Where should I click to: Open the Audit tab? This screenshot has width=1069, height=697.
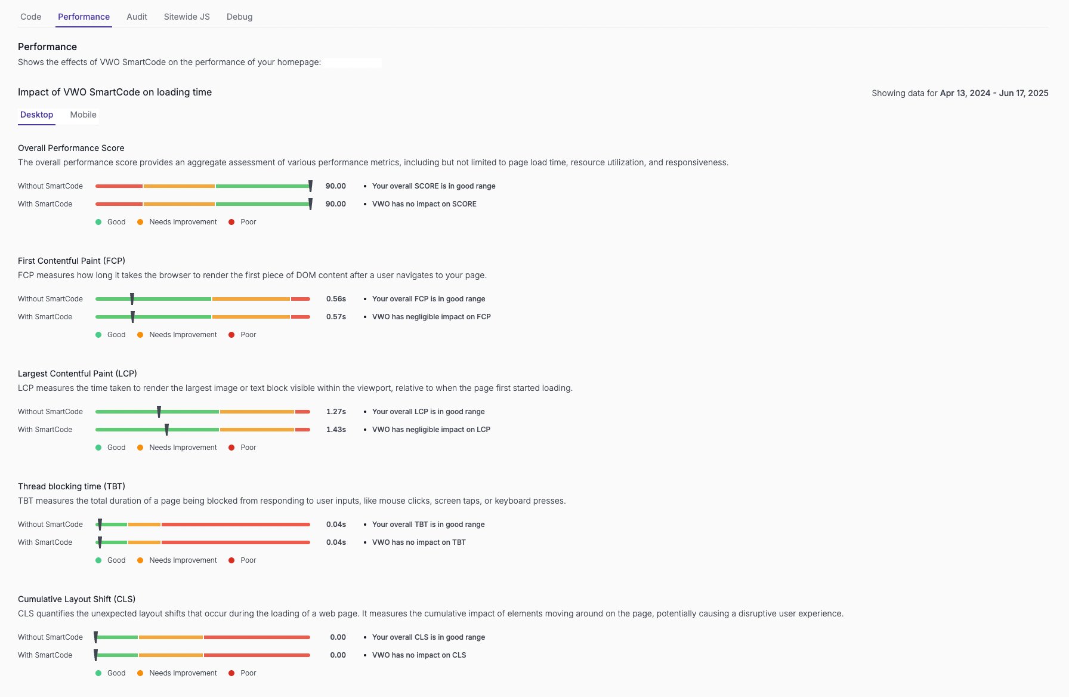[137, 17]
